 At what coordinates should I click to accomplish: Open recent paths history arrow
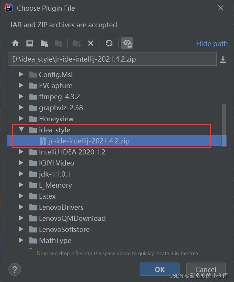coord(223,59)
